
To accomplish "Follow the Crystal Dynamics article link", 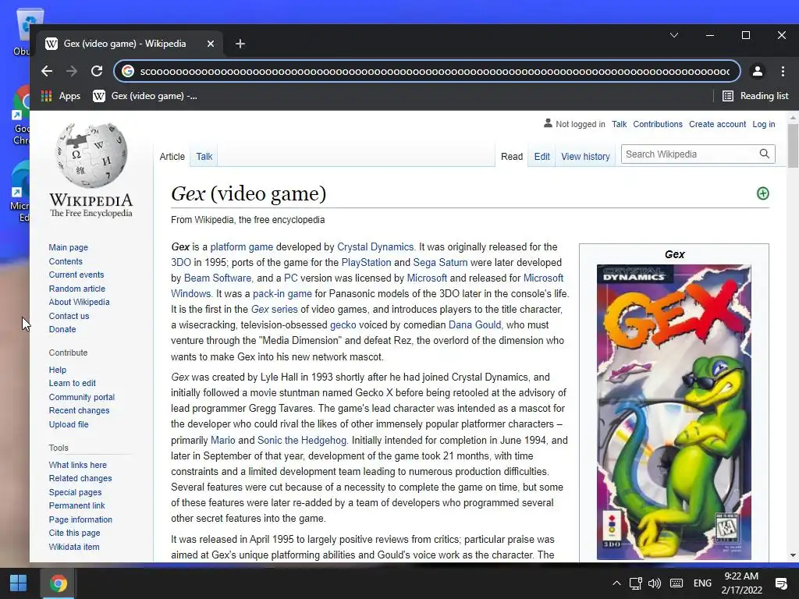I will coord(375,246).
